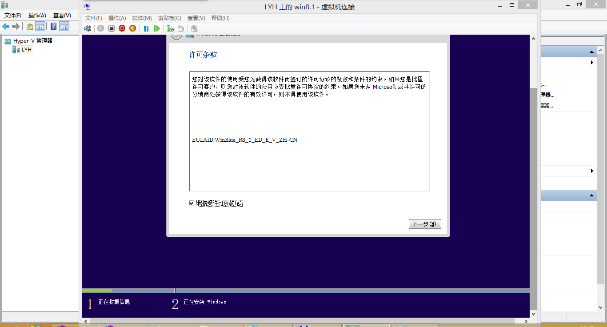This screenshot has height=327, width=607.
Task: Click the VM connection window title icon
Action: pyautogui.click(x=87, y=7)
